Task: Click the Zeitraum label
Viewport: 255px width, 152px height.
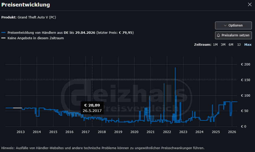Action: coord(203,44)
